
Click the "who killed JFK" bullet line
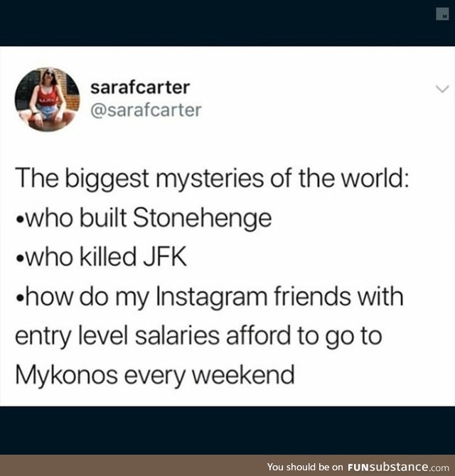tap(102, 257)
